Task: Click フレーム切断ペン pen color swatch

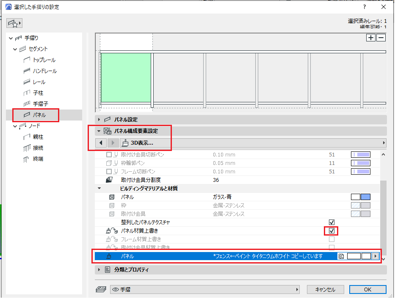Action: (360, 172)
